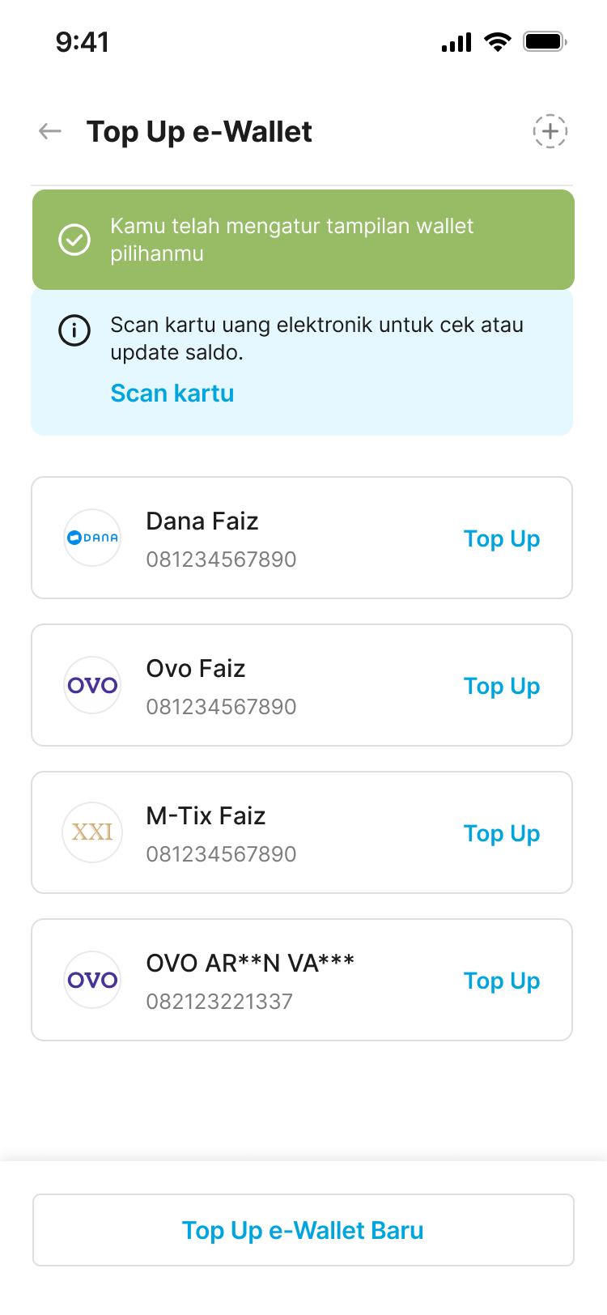Screen dimensions: 607x1315
Task: Tap the OVO logo beside Ovo Faiz
Action: (x=92, y=685)
